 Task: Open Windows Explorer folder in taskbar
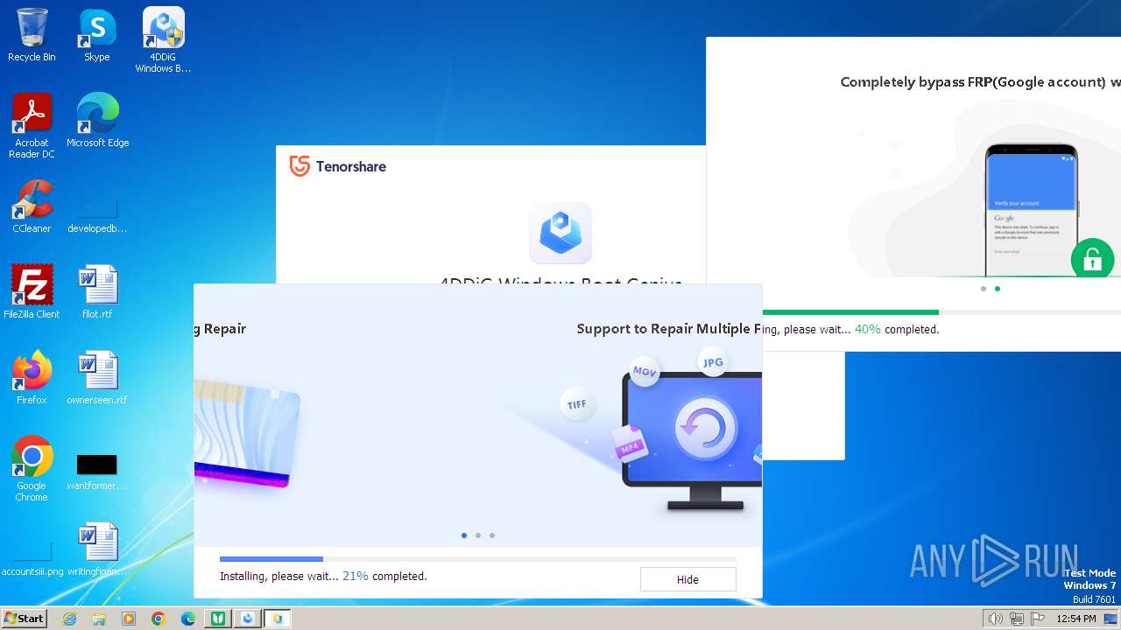click(x=99, y=619)
